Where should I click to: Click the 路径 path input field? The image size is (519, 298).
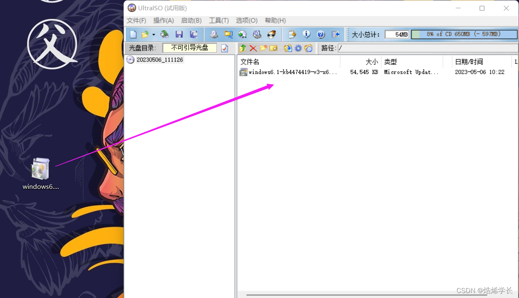[428, 48]
